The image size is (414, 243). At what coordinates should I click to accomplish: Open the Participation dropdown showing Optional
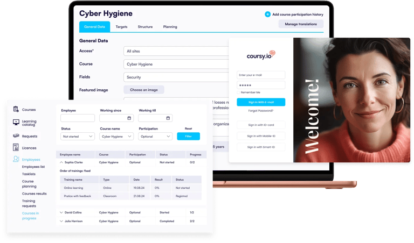(x=155, y=137)
